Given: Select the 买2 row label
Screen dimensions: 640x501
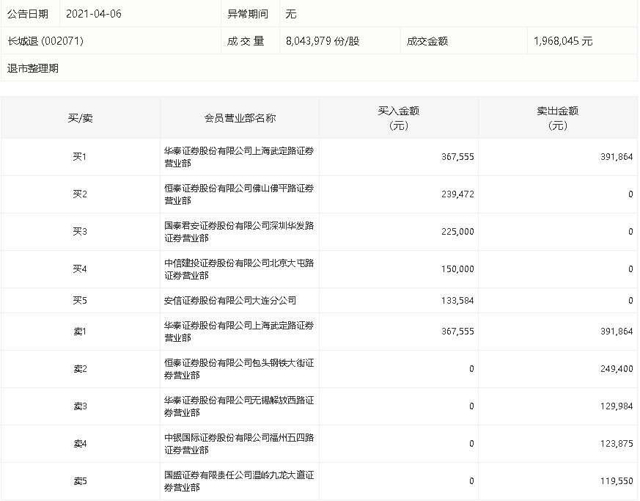Looking at the screenshot, I should point(80,194).
